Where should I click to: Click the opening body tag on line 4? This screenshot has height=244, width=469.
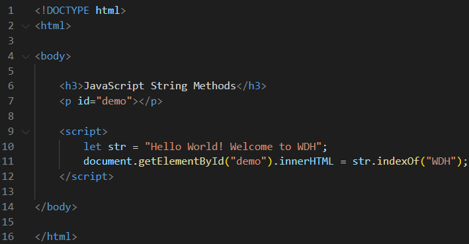(x=53, y=56)
